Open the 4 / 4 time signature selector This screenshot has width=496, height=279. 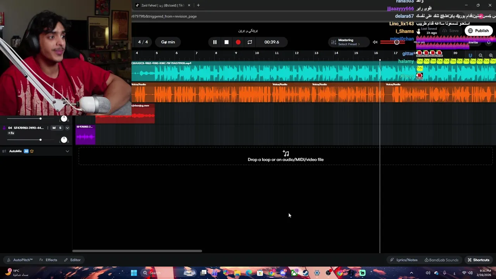(143, 42)
